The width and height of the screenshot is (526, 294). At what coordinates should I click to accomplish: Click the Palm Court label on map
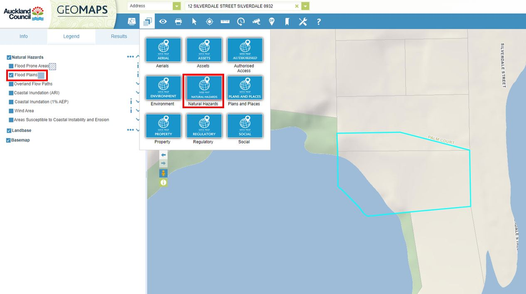(441, 140)
